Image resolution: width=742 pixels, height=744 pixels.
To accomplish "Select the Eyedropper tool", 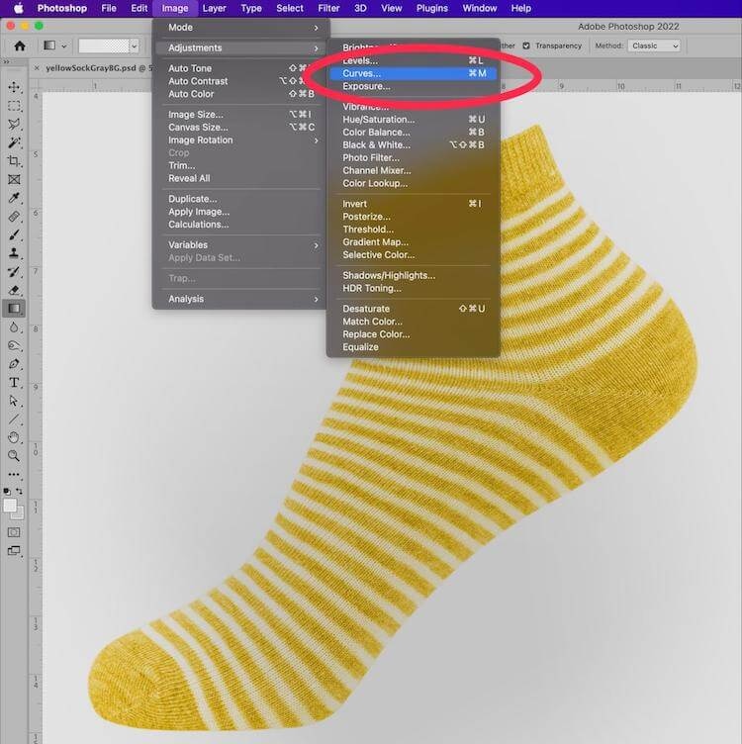I will (x=14, y=198).
